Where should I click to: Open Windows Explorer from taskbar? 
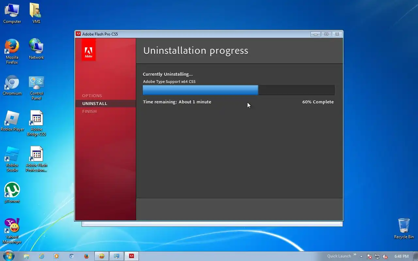pyautogui.click(x=26, y=256)
